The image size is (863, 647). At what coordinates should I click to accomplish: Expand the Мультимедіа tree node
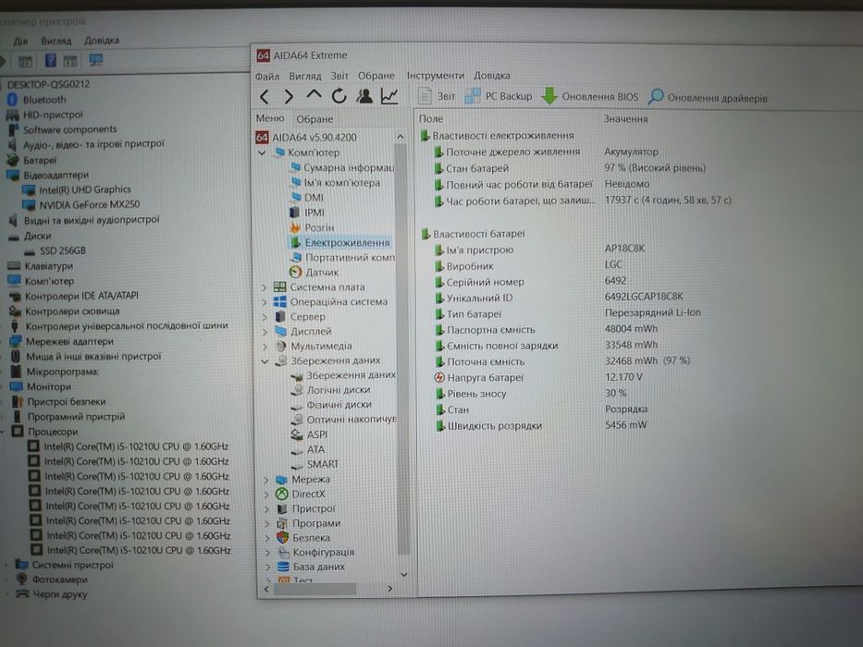(x=265, y=347)
